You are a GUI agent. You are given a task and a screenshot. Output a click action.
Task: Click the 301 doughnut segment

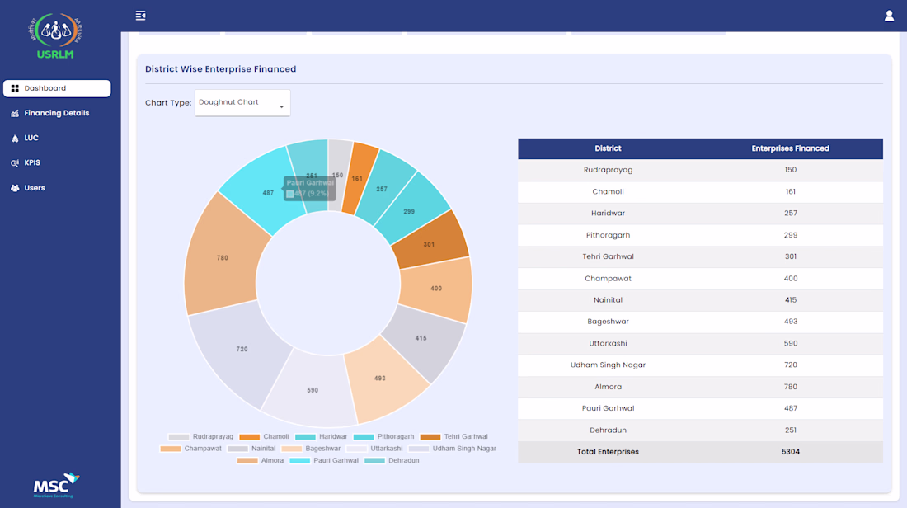click(429, 245)
